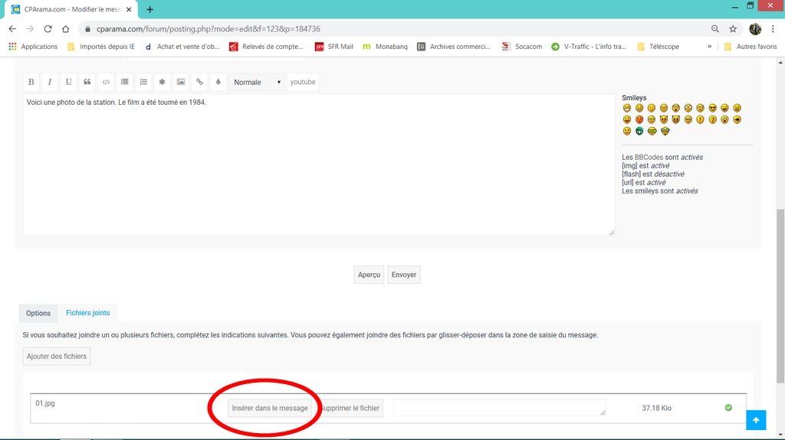Image resolution: width=785 pixels, height=440 pixels.
Task: Click the youtube BBCode button
Action: [x=303, y=82]
